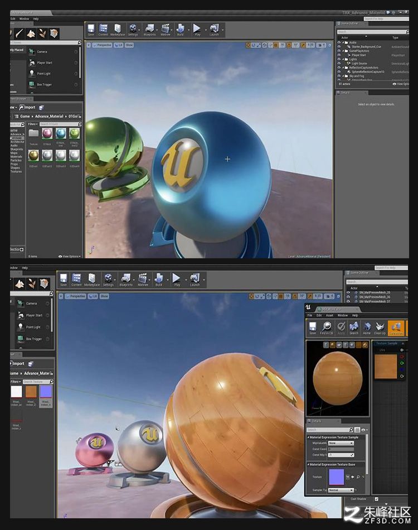Select Geometry Editing cube mode in top editor
Screen dimensions: 418x530
(x=54, y=33)
